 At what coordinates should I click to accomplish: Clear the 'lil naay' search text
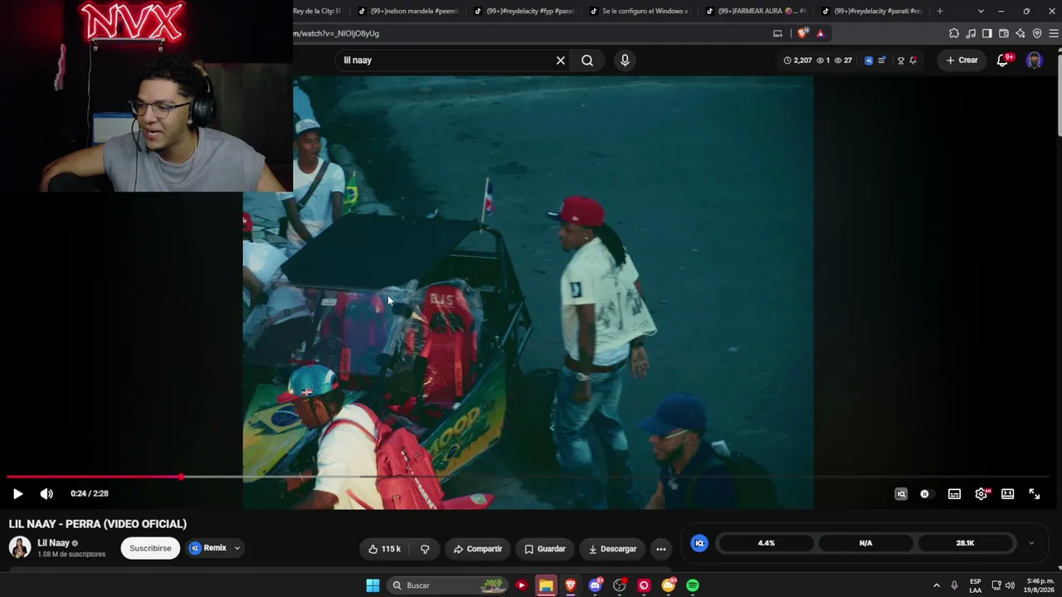(x=561, y=61)
